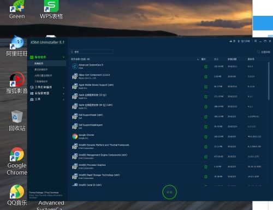The height and width of the screenshot is (210, 273).
Task: Click uninstall trash icon for Advanced SystemCare 9
Action: pos(206,67)
